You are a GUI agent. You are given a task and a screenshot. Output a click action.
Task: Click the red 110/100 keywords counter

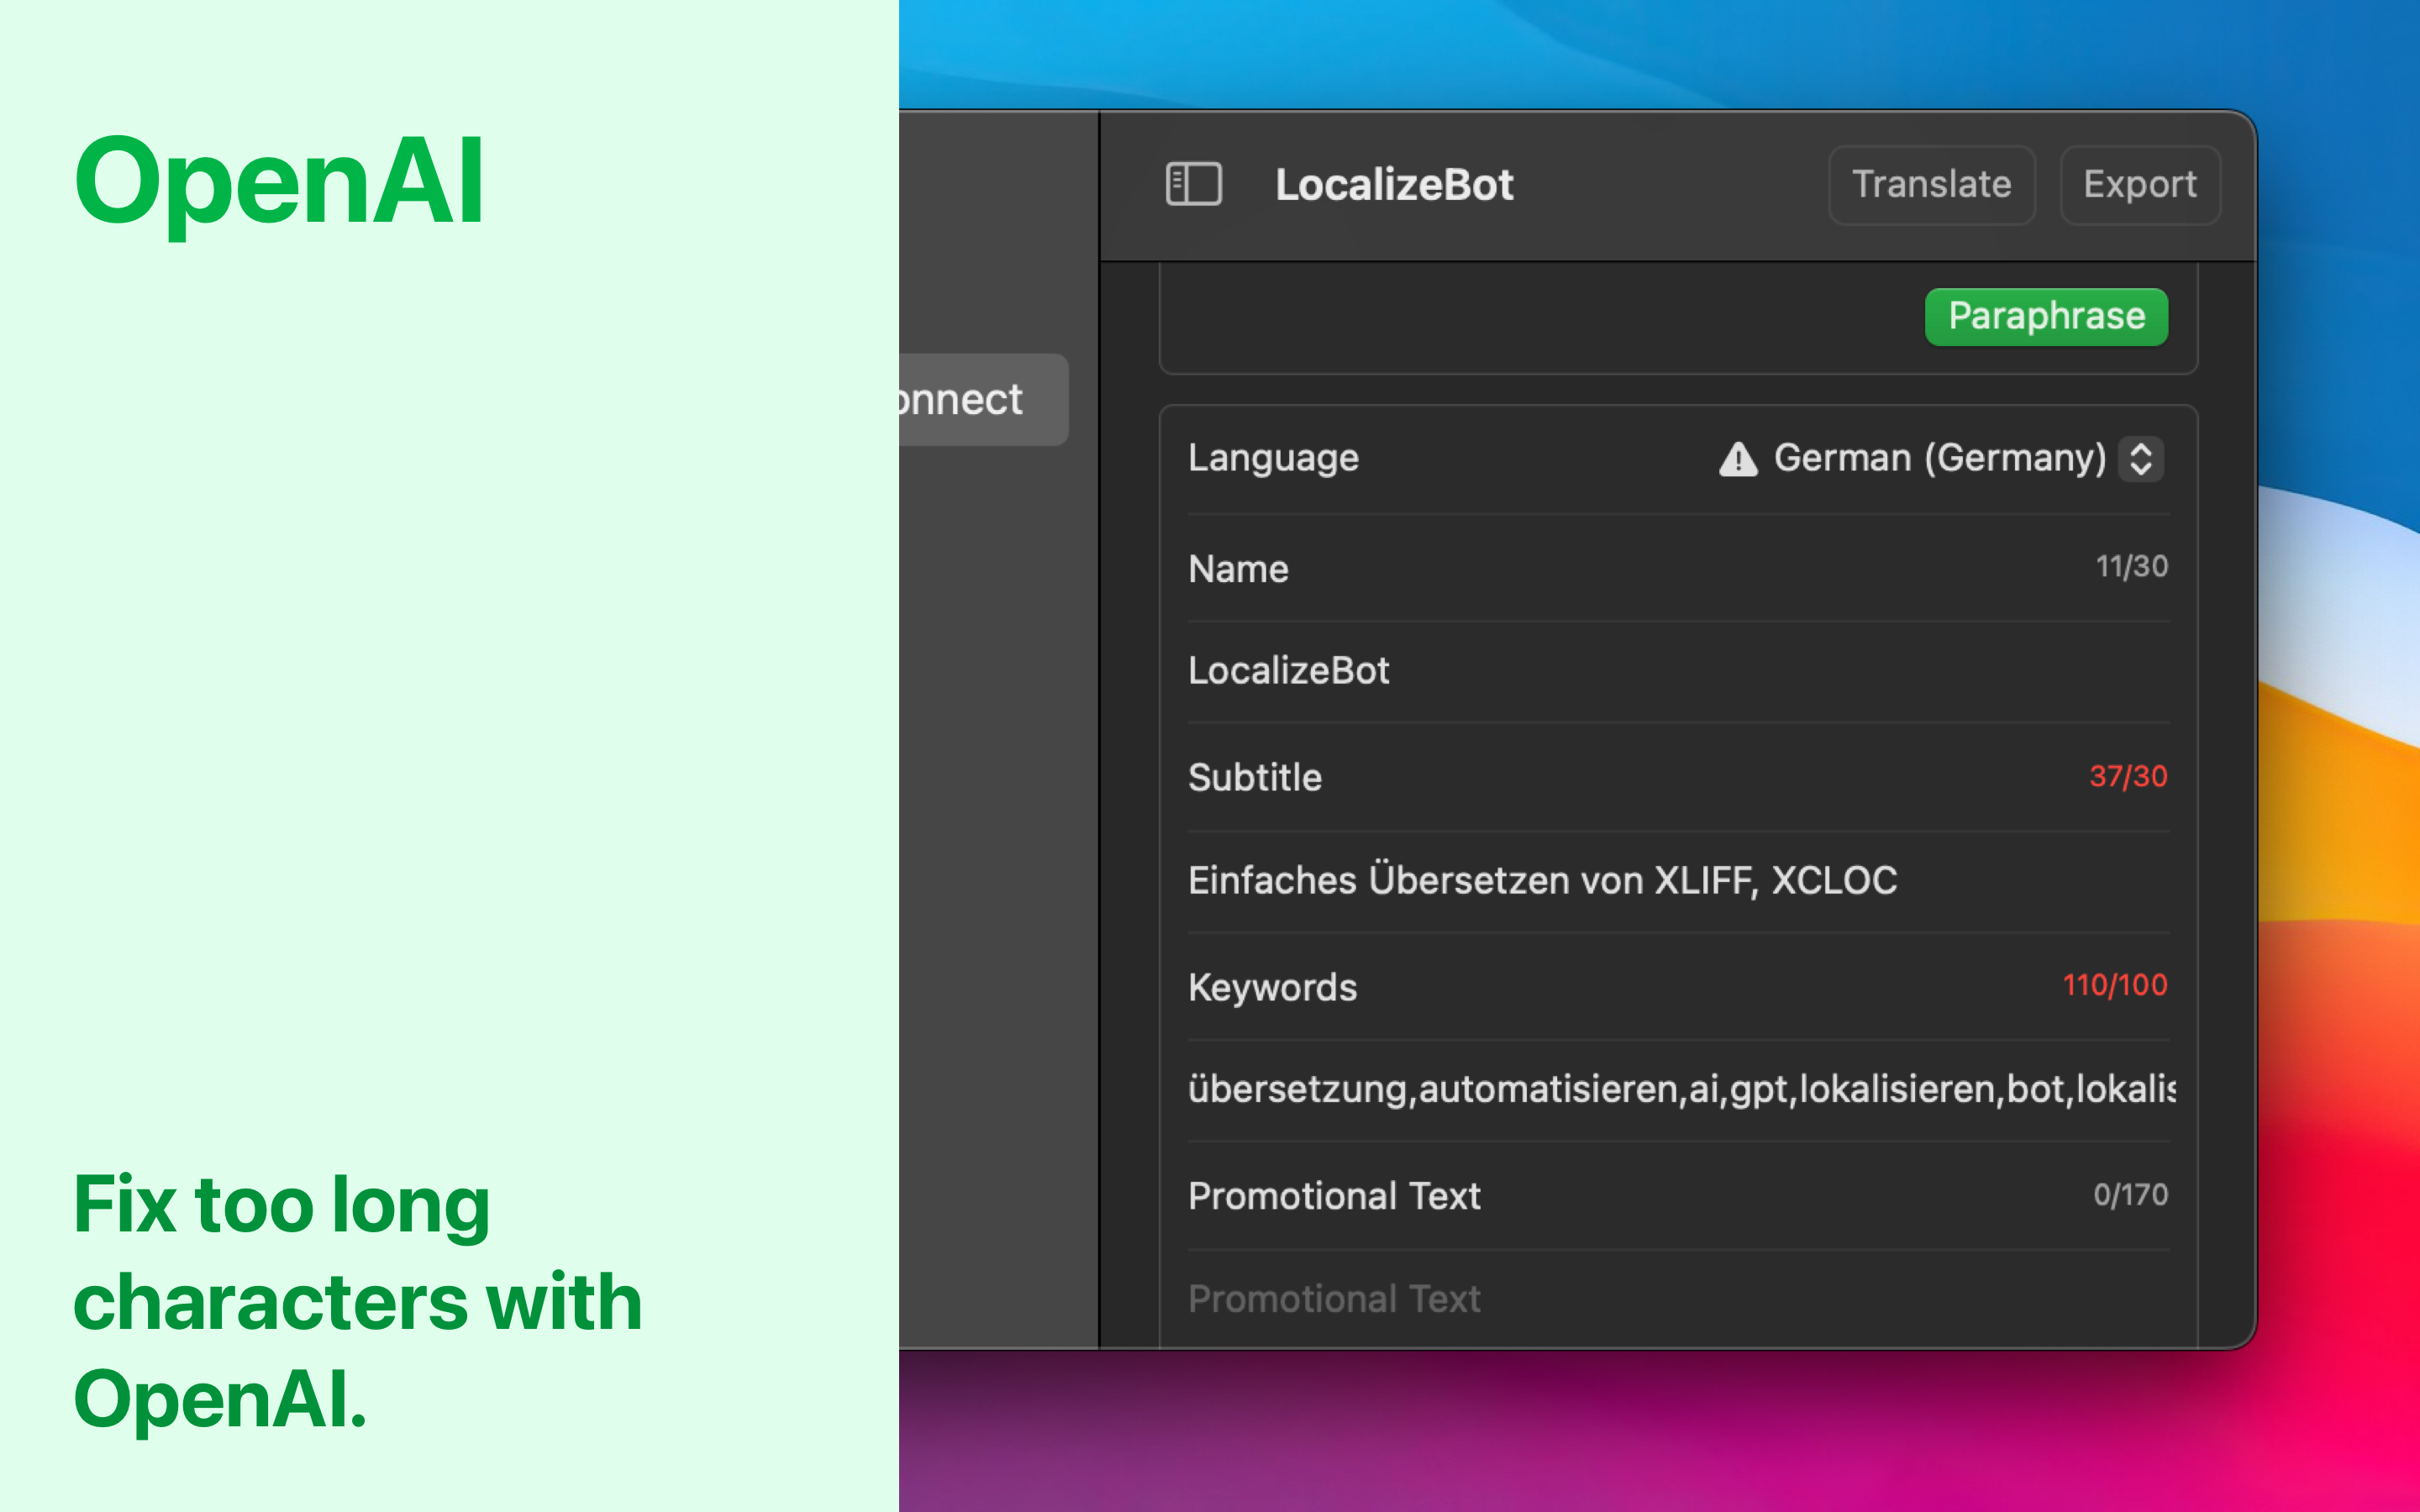[x=2114, y=985]
